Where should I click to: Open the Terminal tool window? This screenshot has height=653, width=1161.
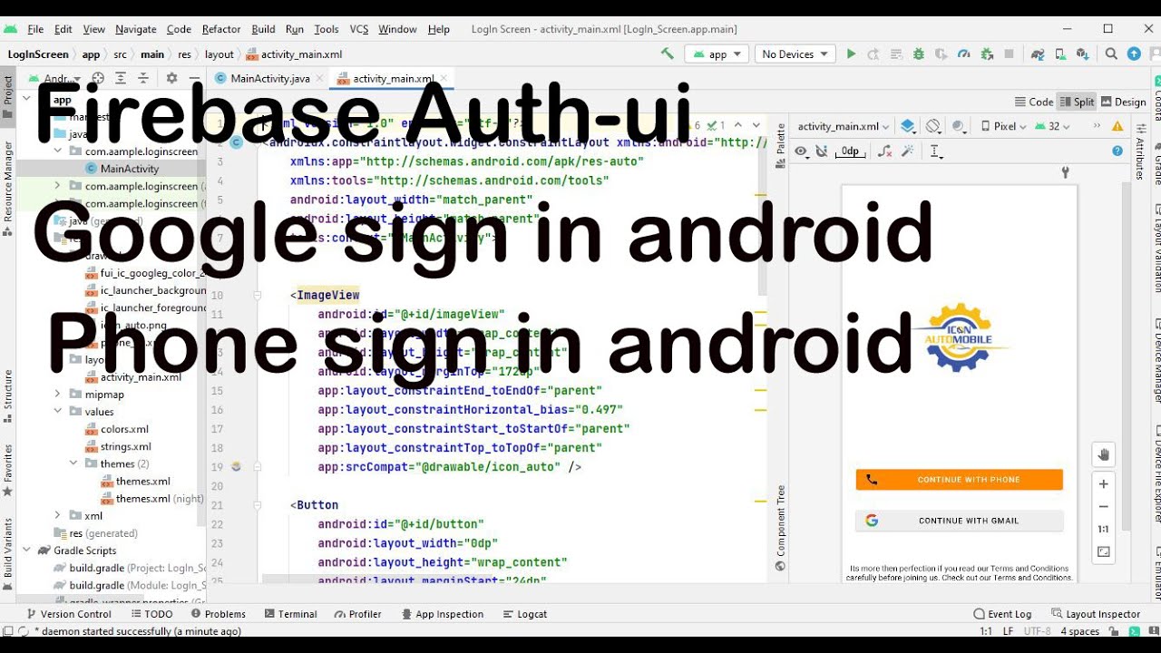[289, 614]
